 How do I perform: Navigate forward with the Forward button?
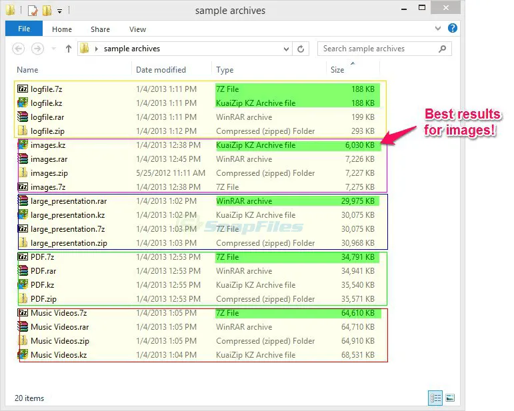click(37, 49)
